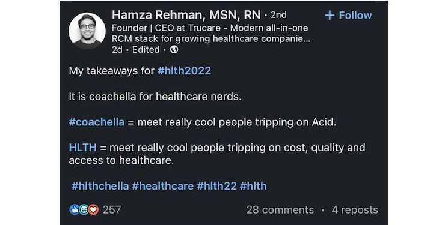Screen dimensions: 445x225
Task: Follow Hamza Rehman
Action: tap(348, 15)
